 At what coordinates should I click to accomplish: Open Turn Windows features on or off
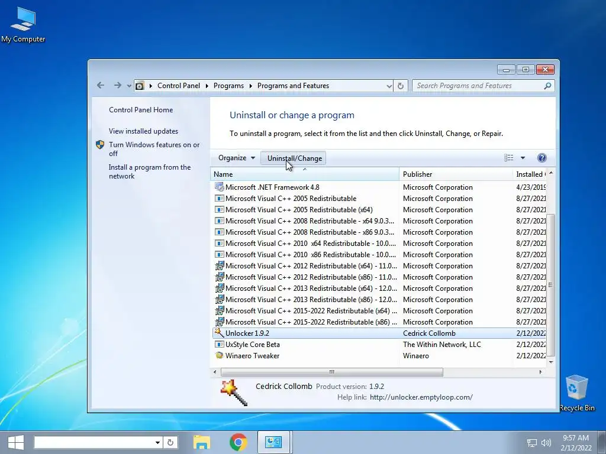154,149
